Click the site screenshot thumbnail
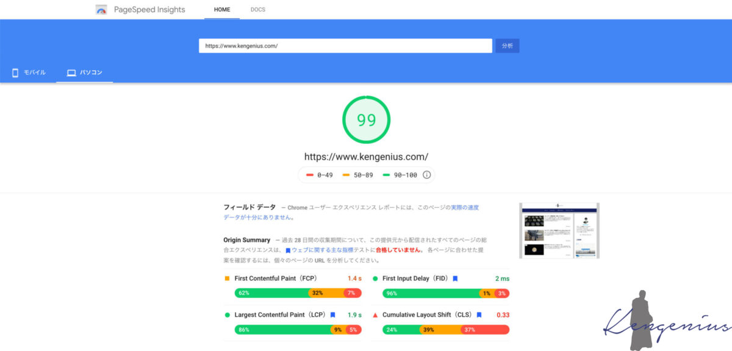The height and width of the screenshot is (351, 732). pos(559,230)
